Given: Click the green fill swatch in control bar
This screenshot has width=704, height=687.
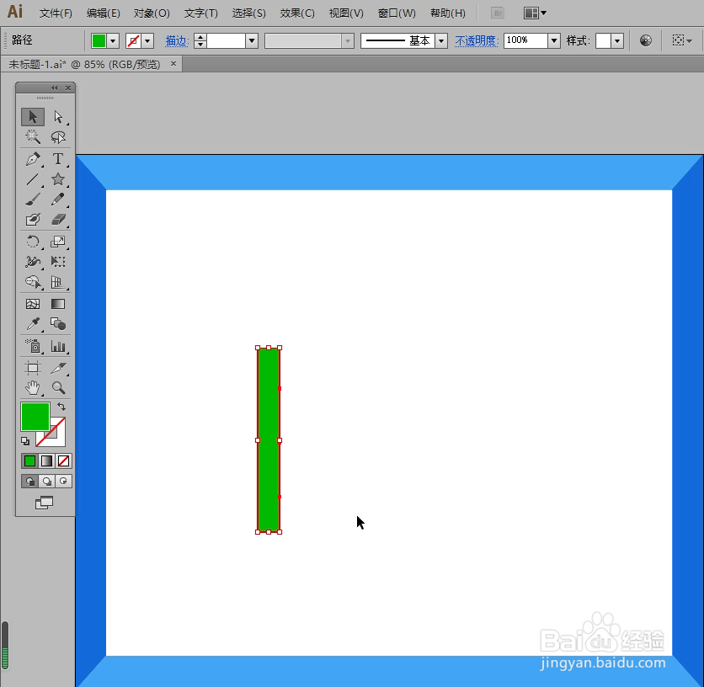Looking at the screenshot, I should 99,41.
